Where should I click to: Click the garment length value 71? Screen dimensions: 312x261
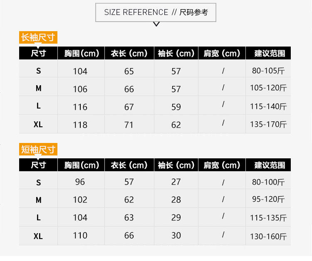coord(129,125)
